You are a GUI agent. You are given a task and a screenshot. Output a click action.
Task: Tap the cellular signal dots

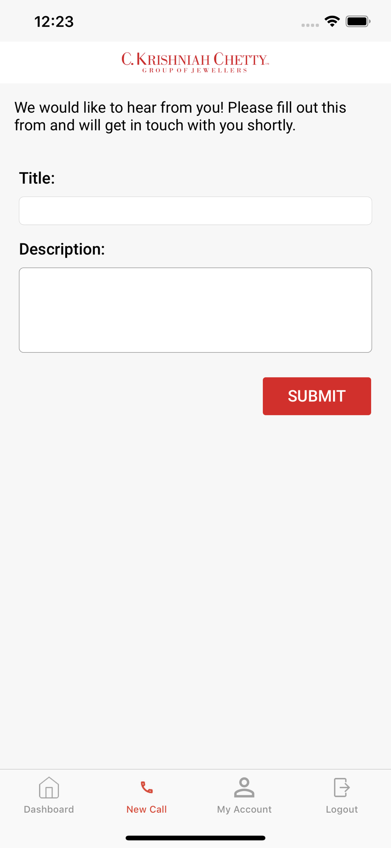tap(310, 25)
